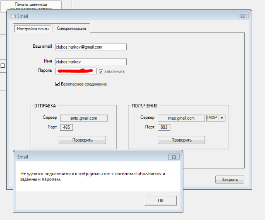Open the Синхронизация tab
The width and height of the screenshot is (265, 220).
pyautogui.click(x=72, y=29)
